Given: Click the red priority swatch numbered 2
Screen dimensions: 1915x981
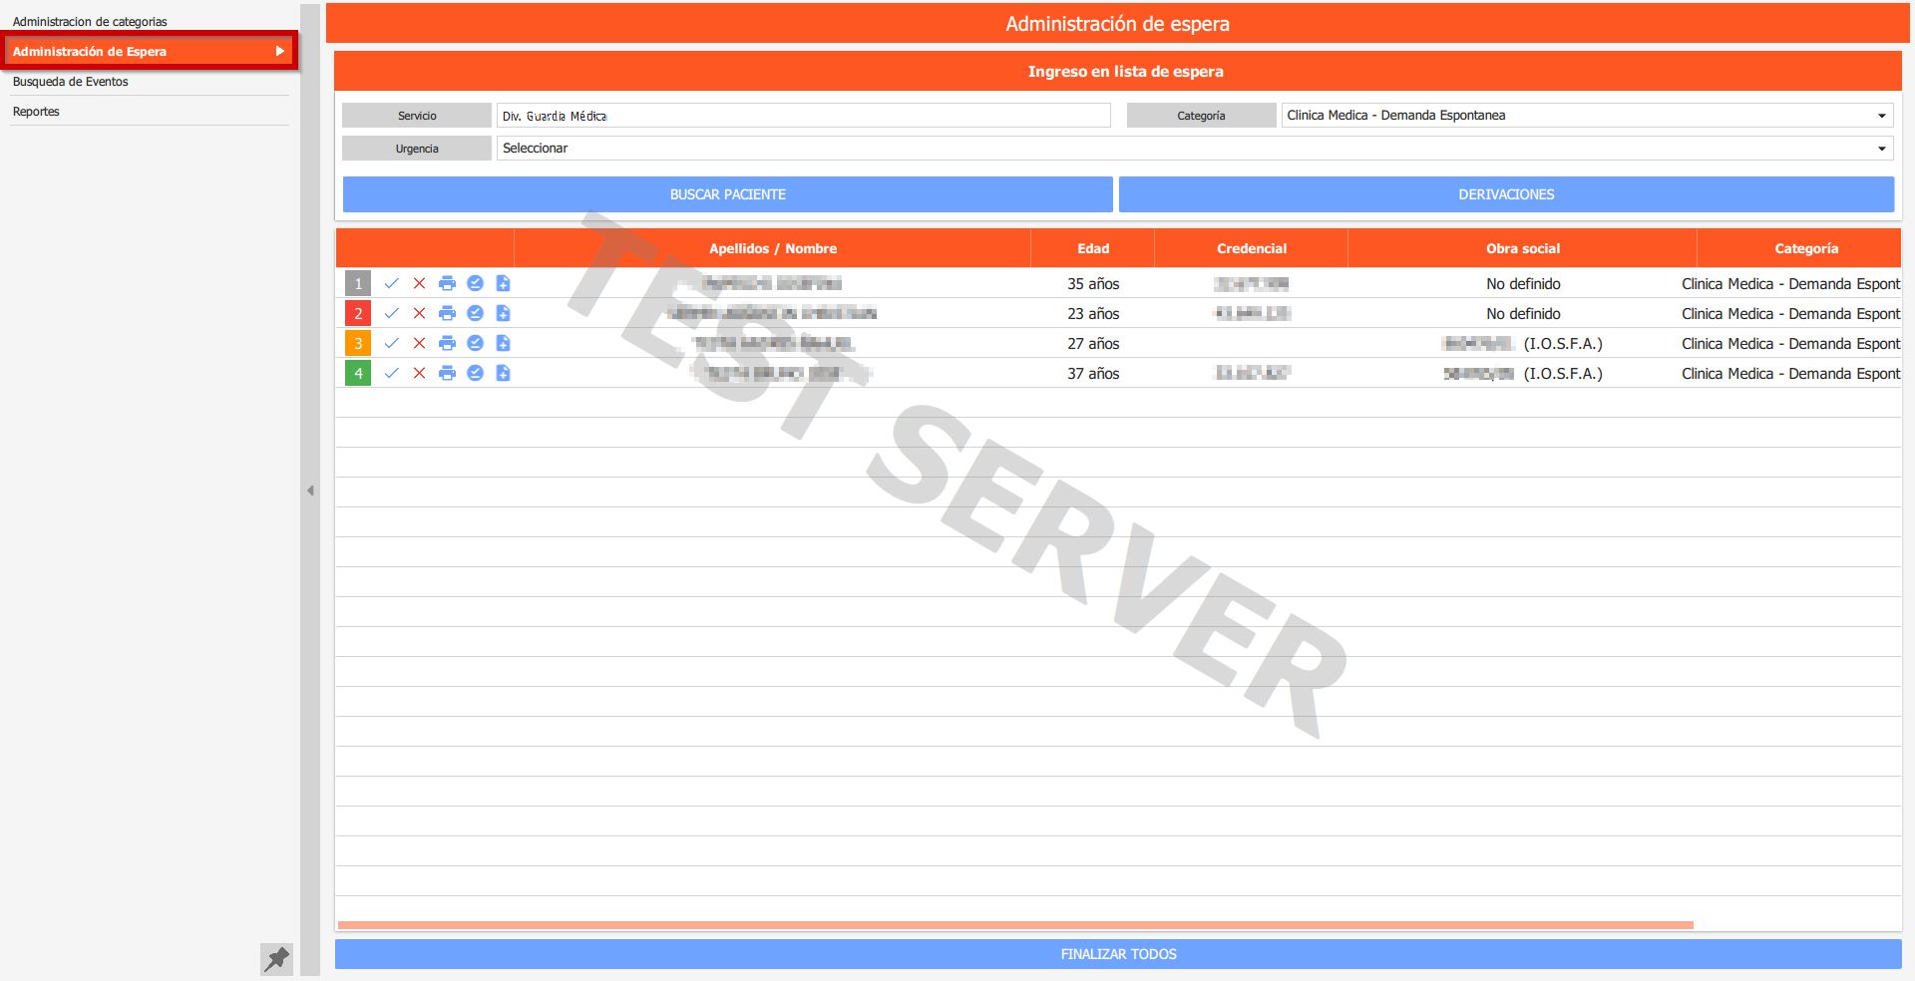Looking at the screenshot, I should [358, 314].
